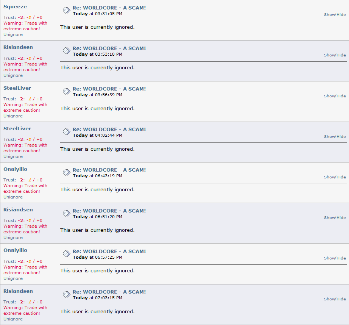Click the post icon on Onalylllo's 06:43:19 PM reply

[x=66, y=172]
